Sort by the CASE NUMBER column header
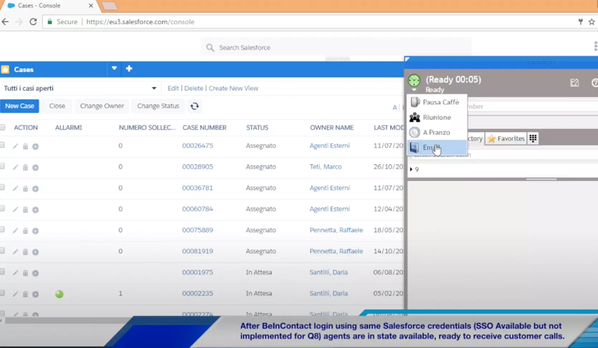598x348 pixels. pyautogui.click(x=204, y=128)
